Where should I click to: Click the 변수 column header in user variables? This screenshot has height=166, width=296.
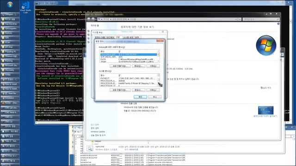pos(109,51)
